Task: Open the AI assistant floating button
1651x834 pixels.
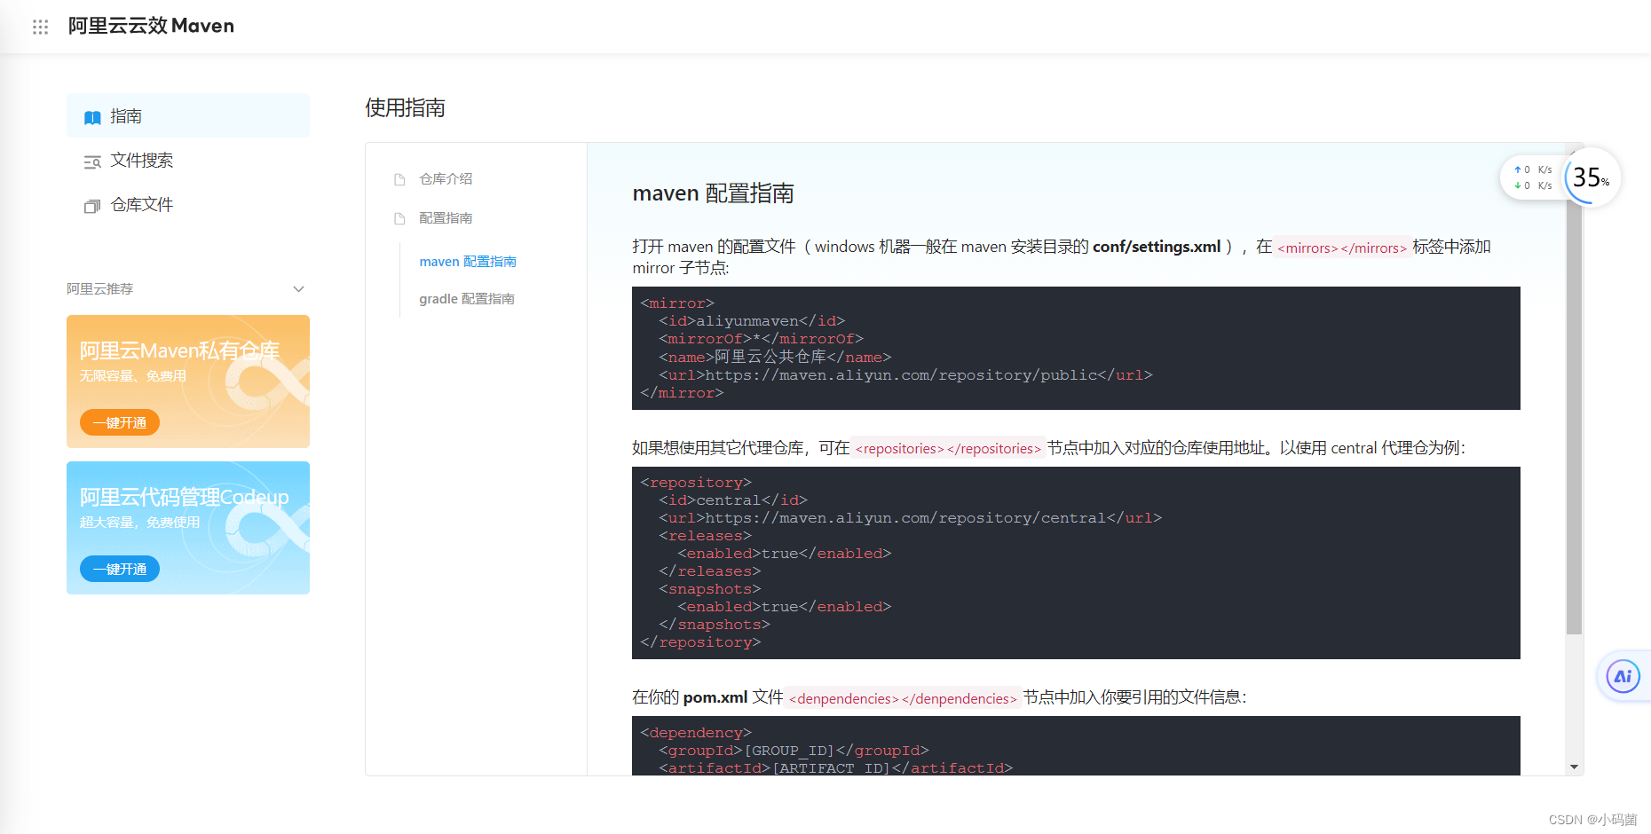Action: (x=1623, y=676)
